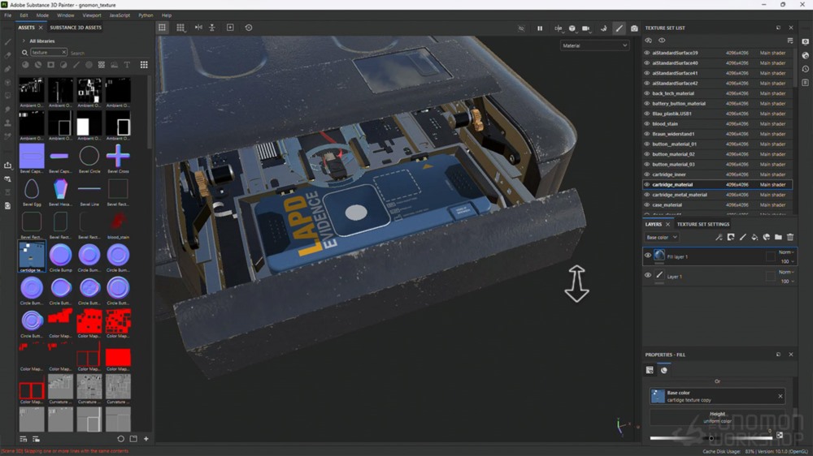This screenshot has height=456, width=813.
Task: Open Layer 1 opacity 100 dropdown
Action: pyautogui.click(x=788, y=281)
